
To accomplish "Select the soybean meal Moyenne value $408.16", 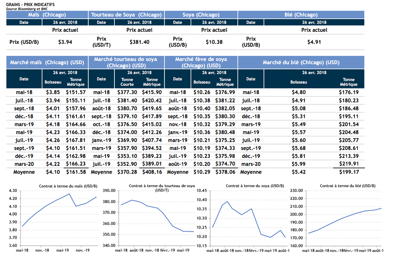I will click(x=152, y=172).
